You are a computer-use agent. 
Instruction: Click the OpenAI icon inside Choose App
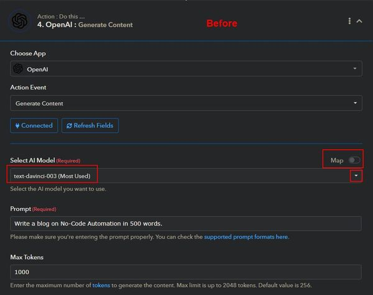point(18,69)
